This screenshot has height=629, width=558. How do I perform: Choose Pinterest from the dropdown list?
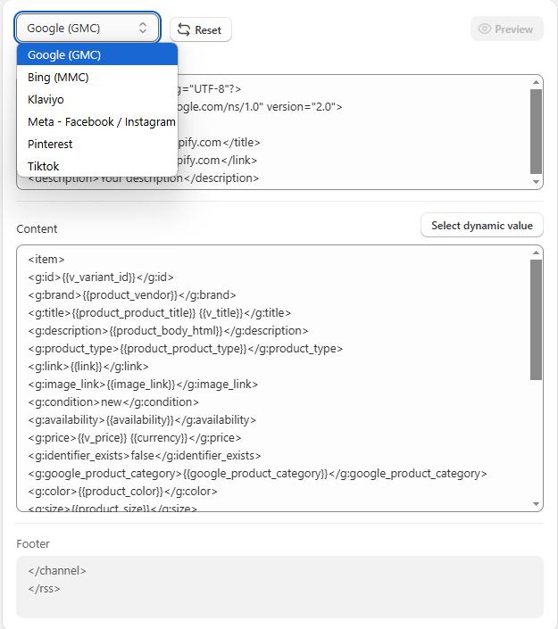(97, 144)
